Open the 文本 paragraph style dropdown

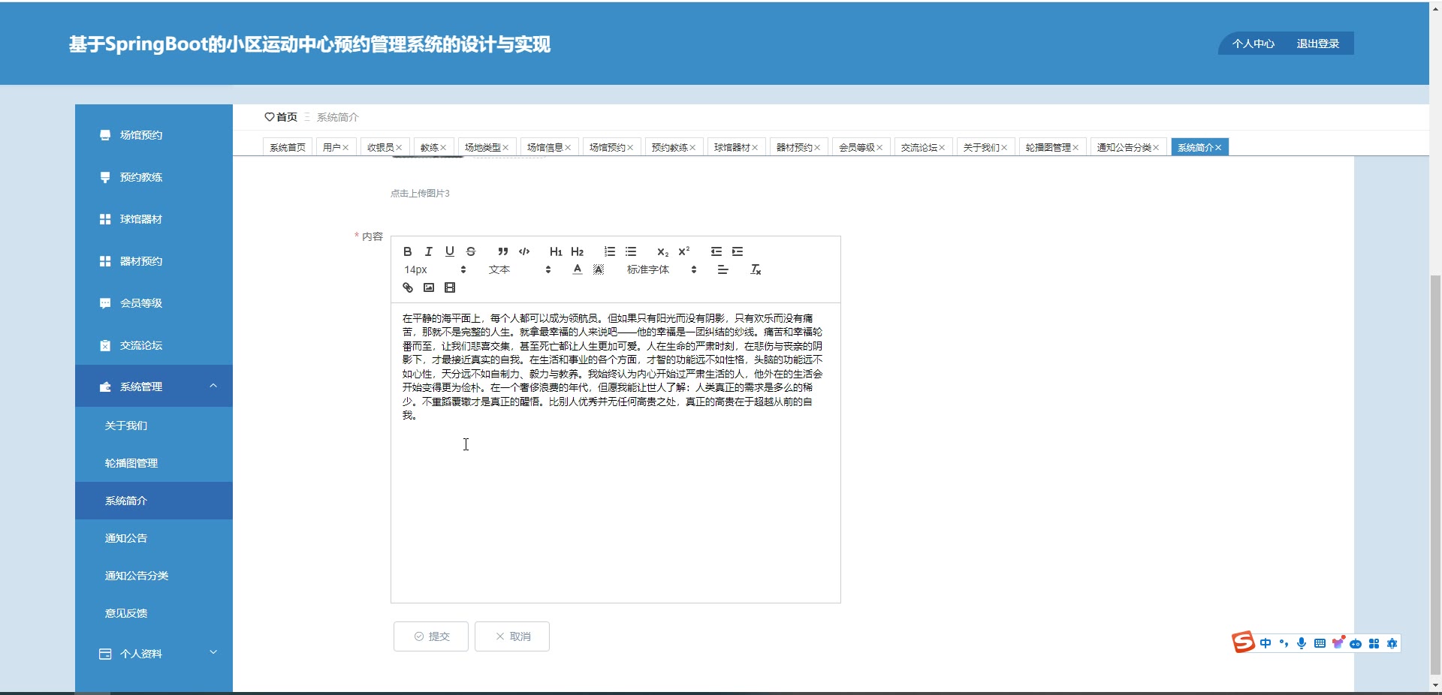pos(520,269)
